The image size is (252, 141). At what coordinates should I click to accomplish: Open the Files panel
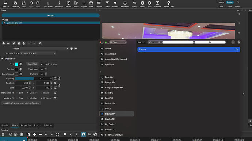pos(91,4)
